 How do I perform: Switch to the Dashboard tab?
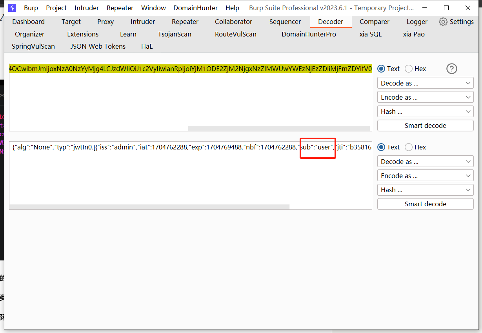click(29, 22)
